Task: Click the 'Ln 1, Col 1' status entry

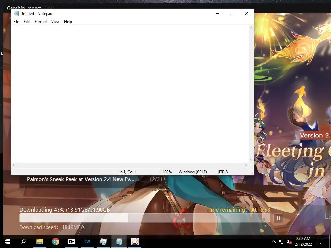Action: tap(127, 172)
